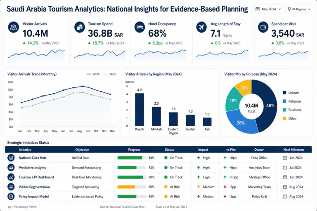
Task: Click the calendar icon in the Visitor Segmentation row
Action: coord(285,187)
